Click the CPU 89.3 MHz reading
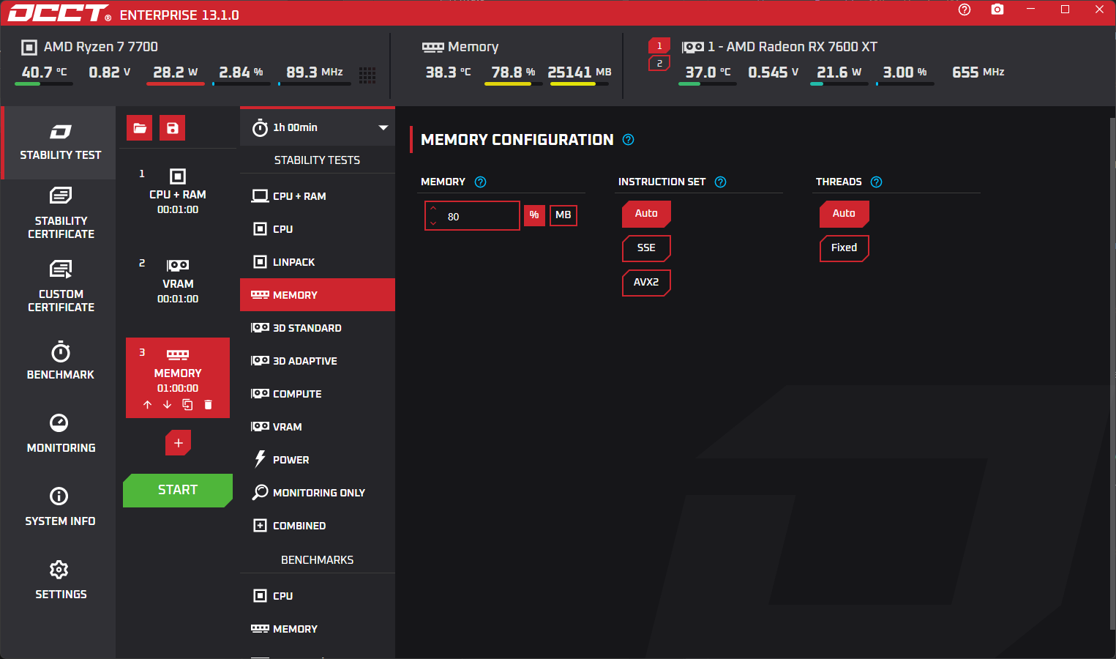 click(315, 72)
